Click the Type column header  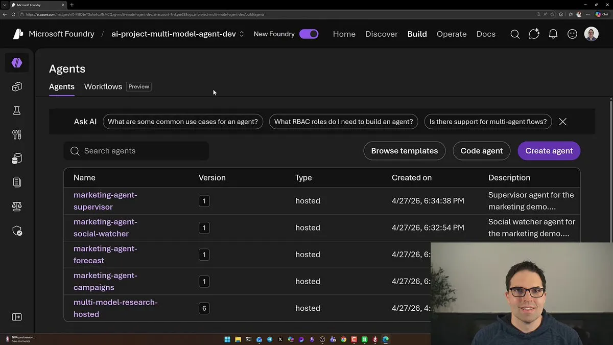303,178
